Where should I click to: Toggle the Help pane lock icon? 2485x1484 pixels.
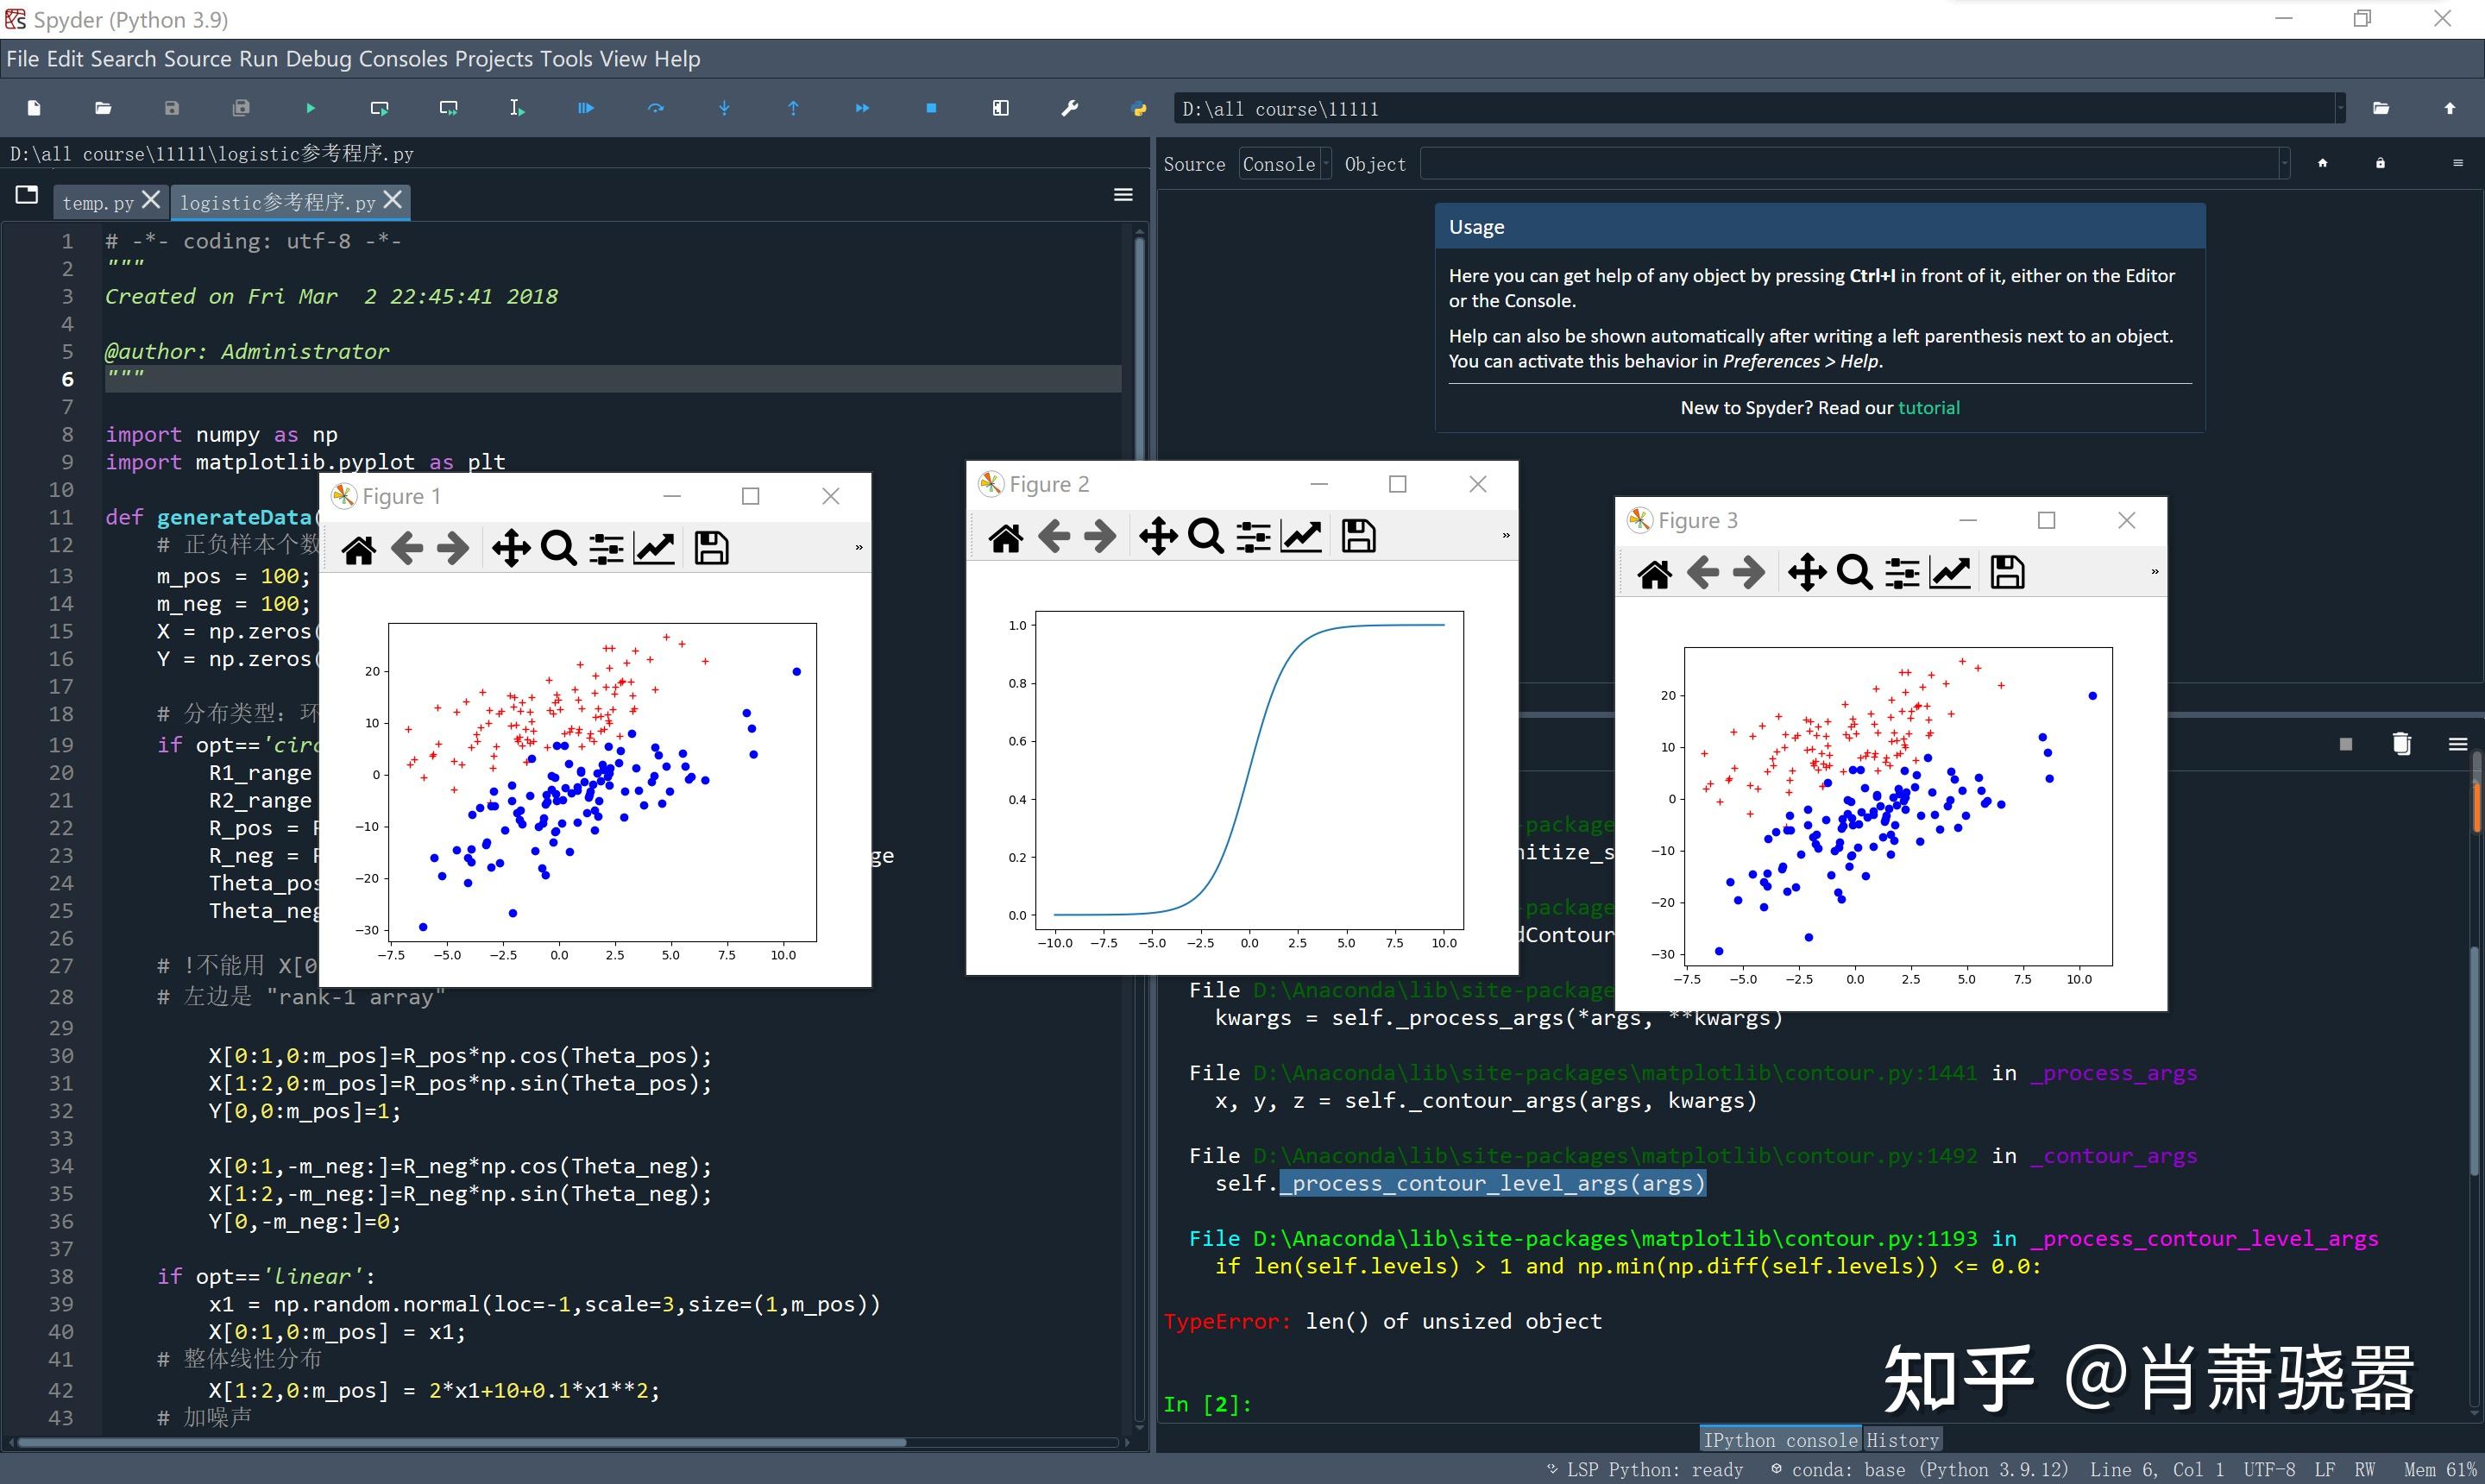[x=2380, y=163]
